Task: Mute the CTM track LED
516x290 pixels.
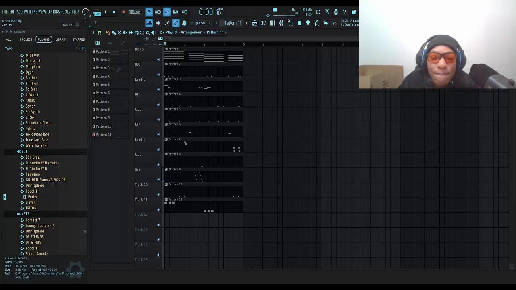Action: pyautogui.click(x=158, y=135)
